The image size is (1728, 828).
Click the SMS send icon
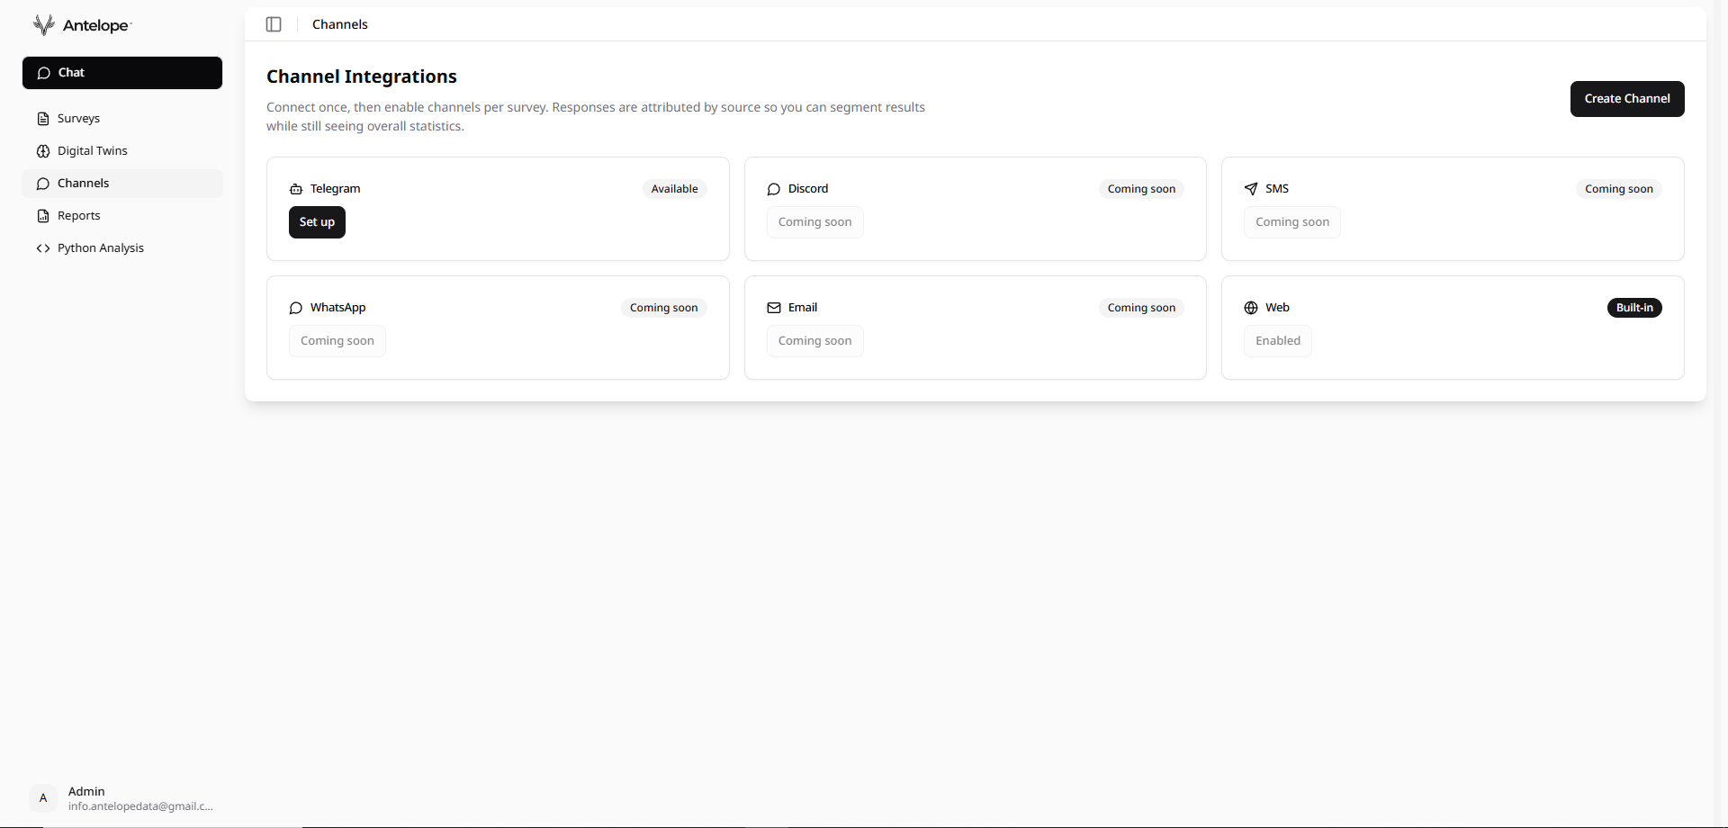(1251, 189)
